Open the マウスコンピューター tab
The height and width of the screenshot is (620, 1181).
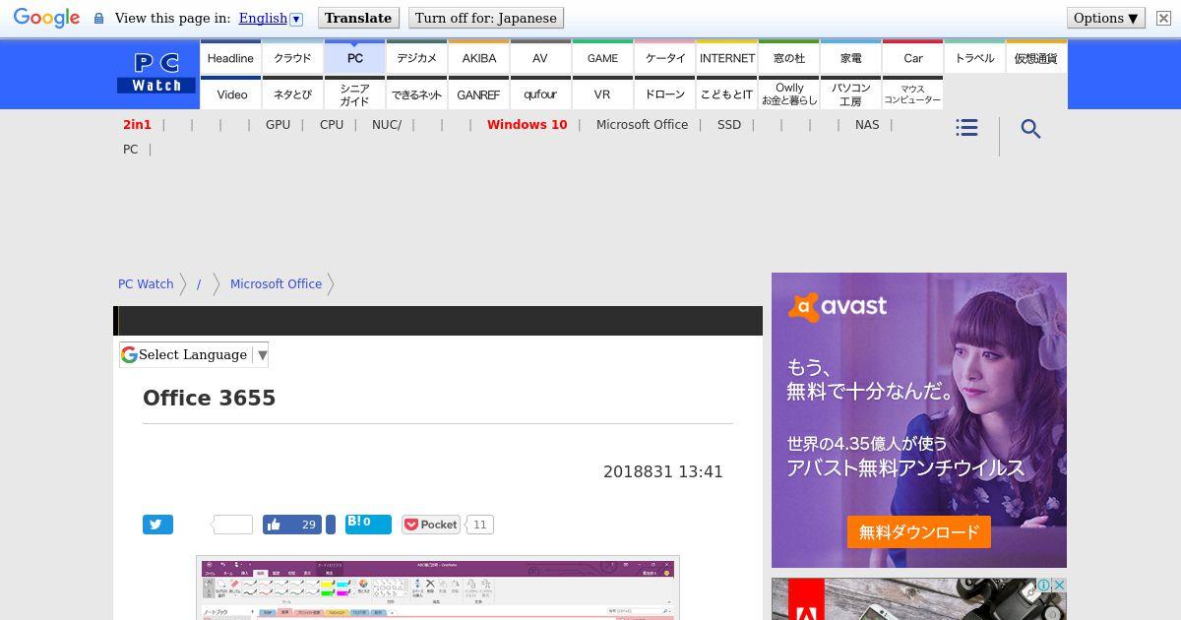click(913, 93)
